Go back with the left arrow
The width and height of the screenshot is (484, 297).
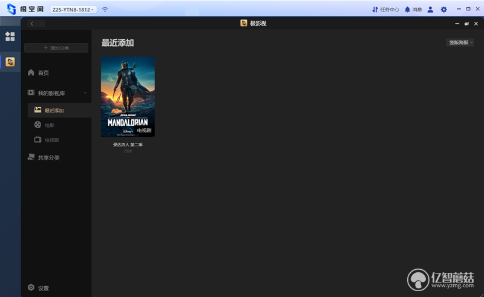coord(32,24)
